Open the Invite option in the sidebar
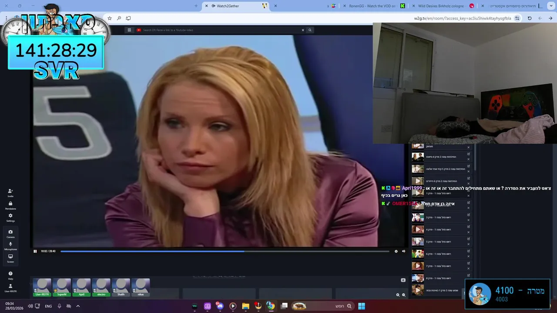Screen dimensions: 557x313 10,193
